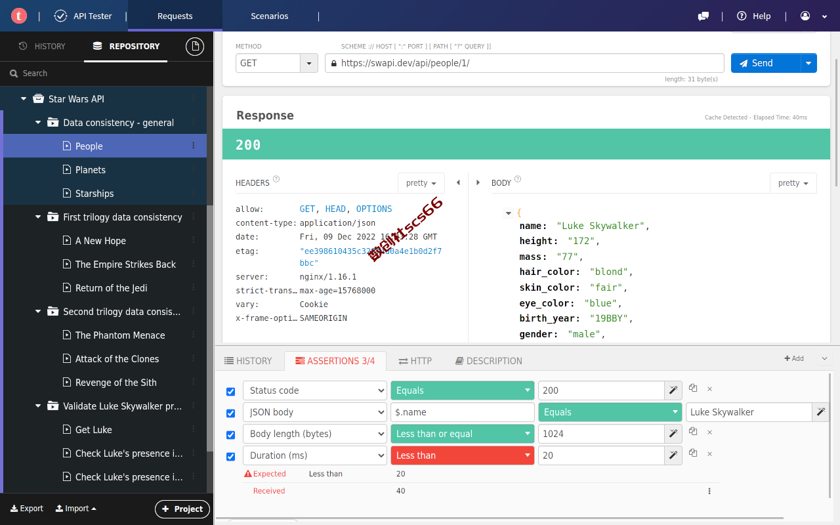Open the Help menu
The image size is (840, 525).
[754, 16]
